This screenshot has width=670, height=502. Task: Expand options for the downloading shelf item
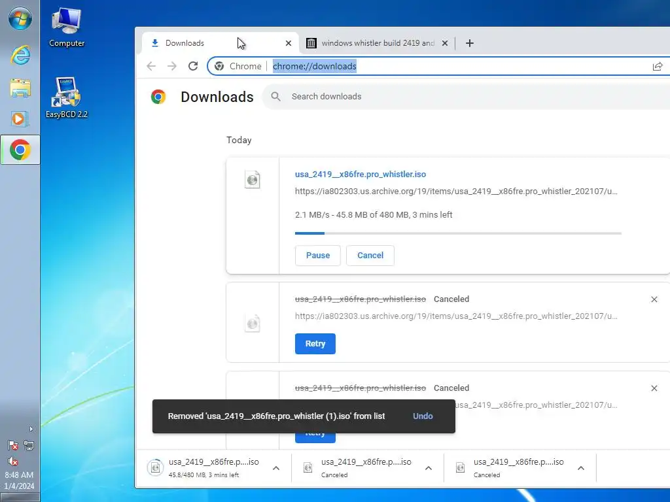tap(276, 468)
